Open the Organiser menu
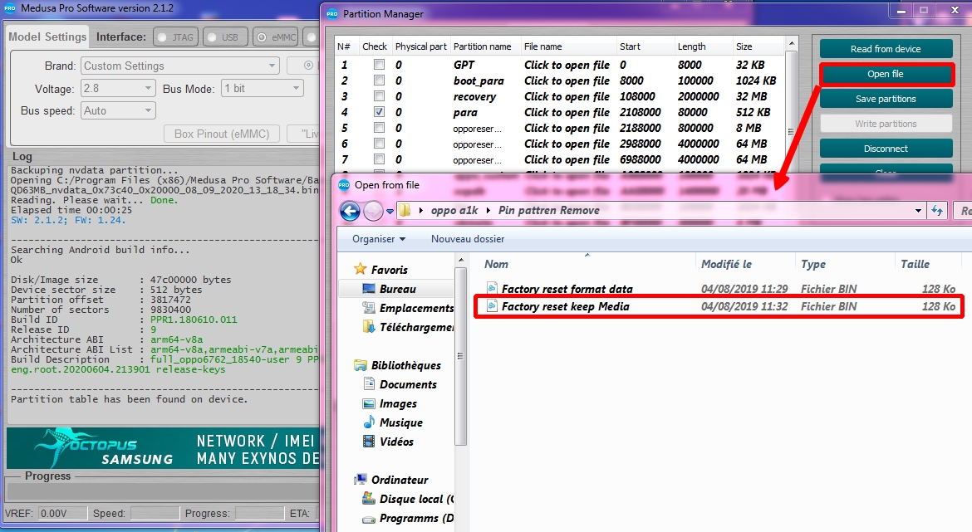The height and width of the screenshot is (532, 972). coord(379,239)
